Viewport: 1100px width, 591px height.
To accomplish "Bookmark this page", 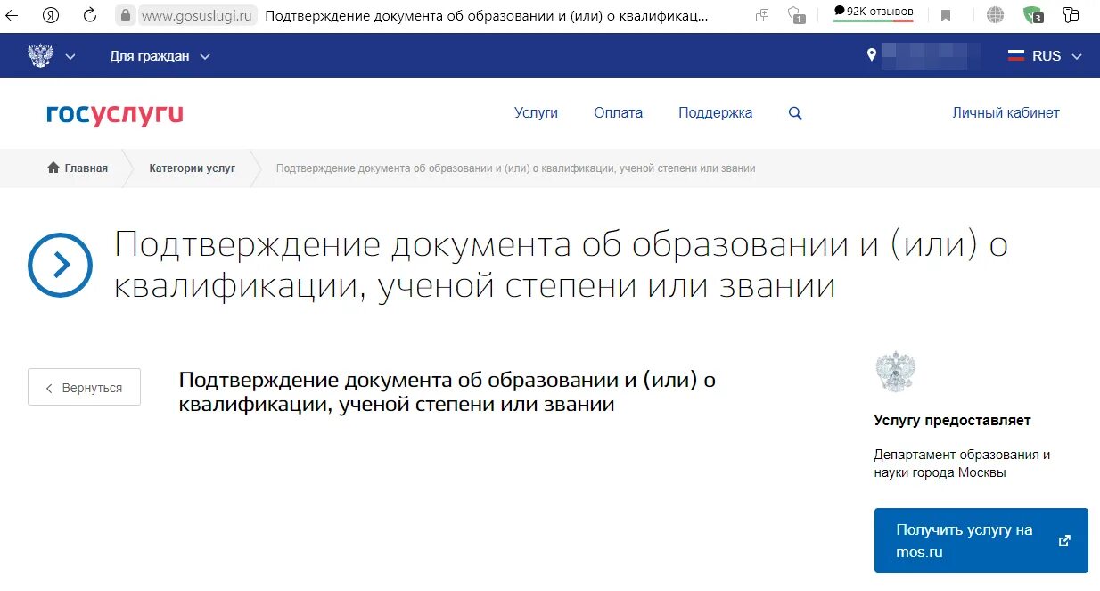I will (946, 15).
